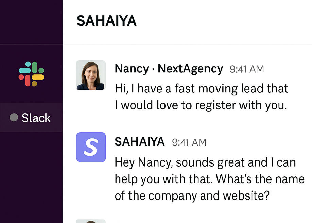This screenshot has height=223, width=312.
Task: Click the sender name Nancy in first message
Action: click(132, 69)
